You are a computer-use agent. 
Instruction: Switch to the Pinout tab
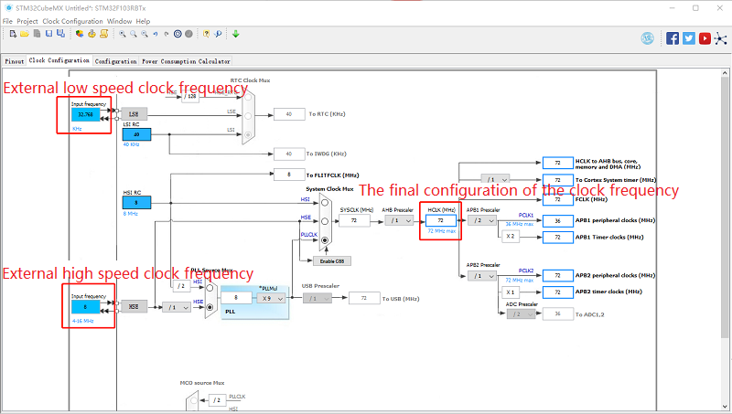(15, 61)
